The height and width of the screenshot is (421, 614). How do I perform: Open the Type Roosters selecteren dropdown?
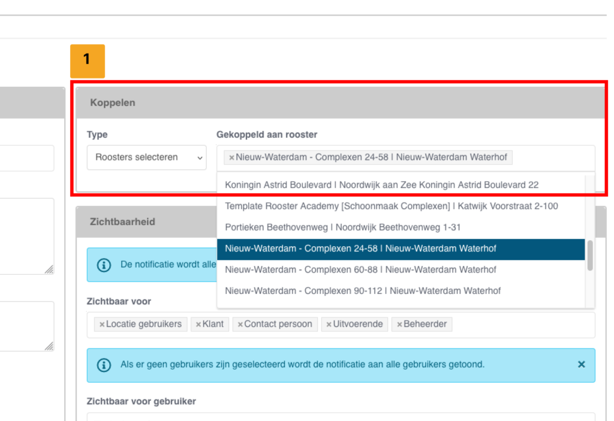coord(146,158)
